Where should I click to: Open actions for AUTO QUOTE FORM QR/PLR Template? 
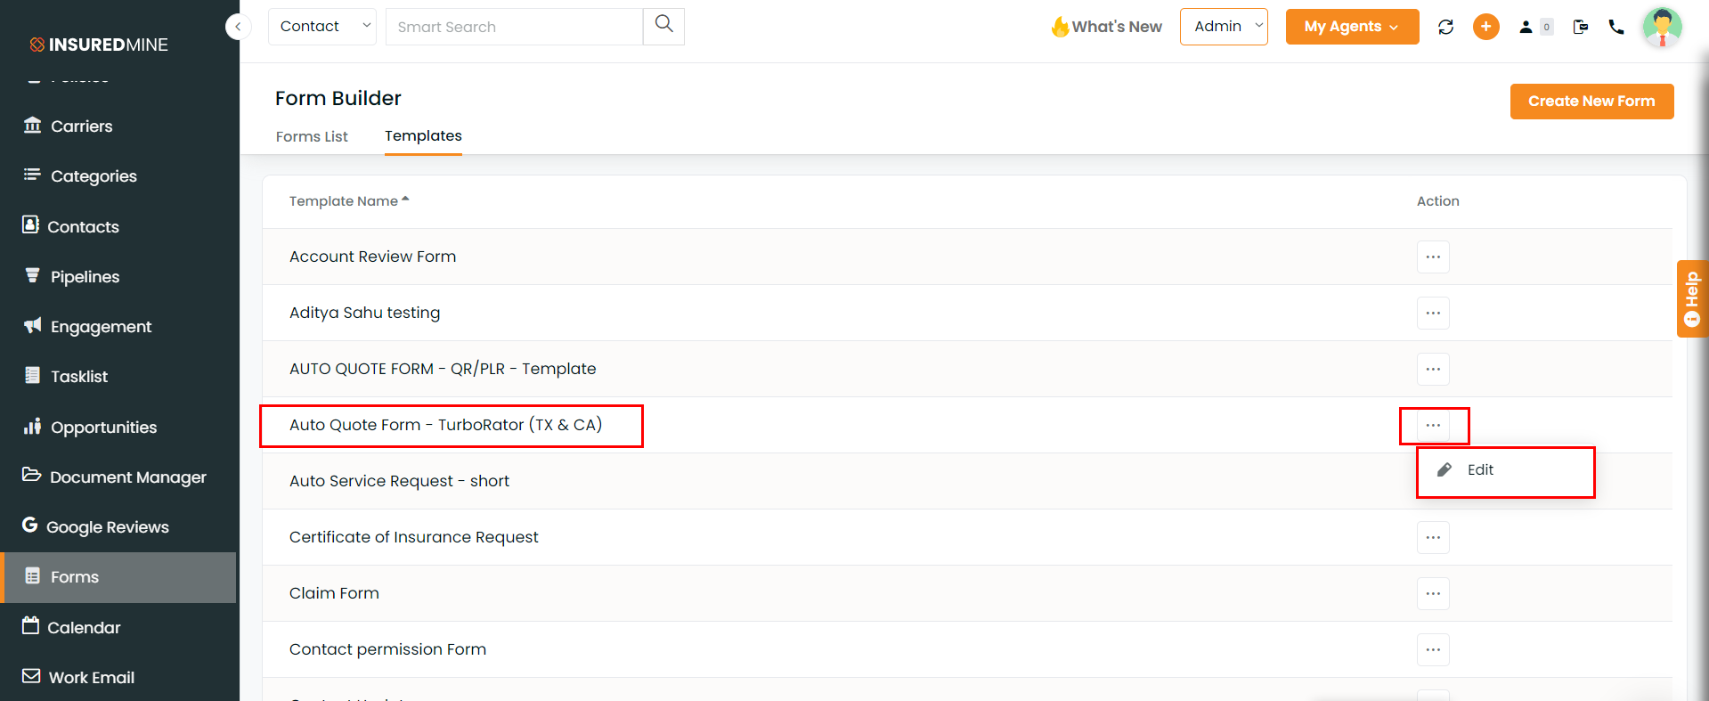coord(1433,370)
